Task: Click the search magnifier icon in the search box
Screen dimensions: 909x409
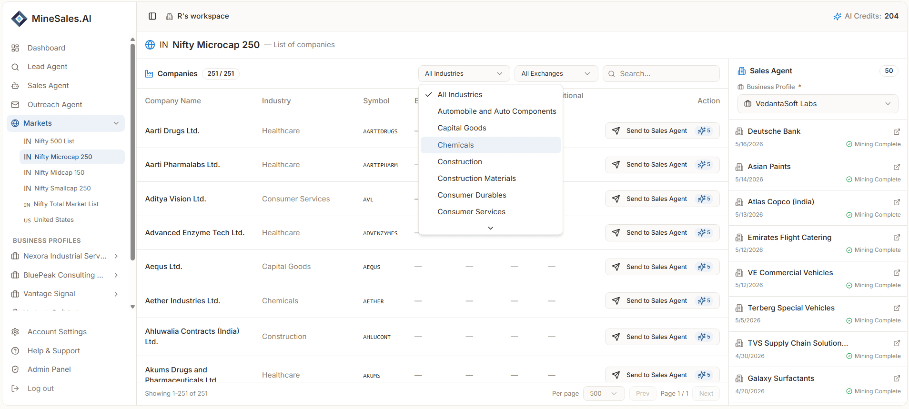Action: 612,74
